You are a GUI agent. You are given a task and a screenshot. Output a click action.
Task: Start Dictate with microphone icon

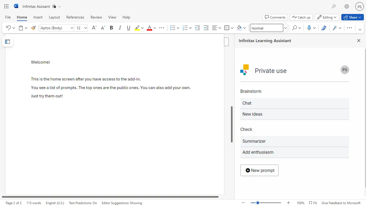tap(309, 28)
